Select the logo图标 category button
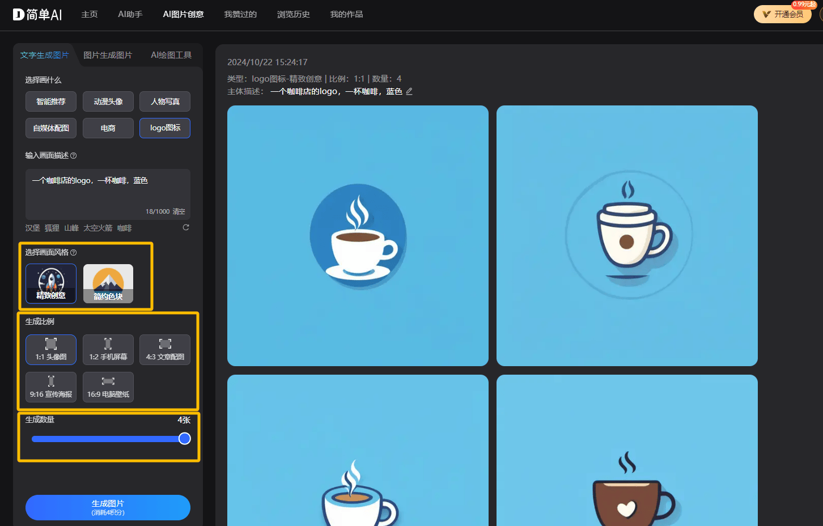This screenshot has height=526, width=823. [165, 128]
